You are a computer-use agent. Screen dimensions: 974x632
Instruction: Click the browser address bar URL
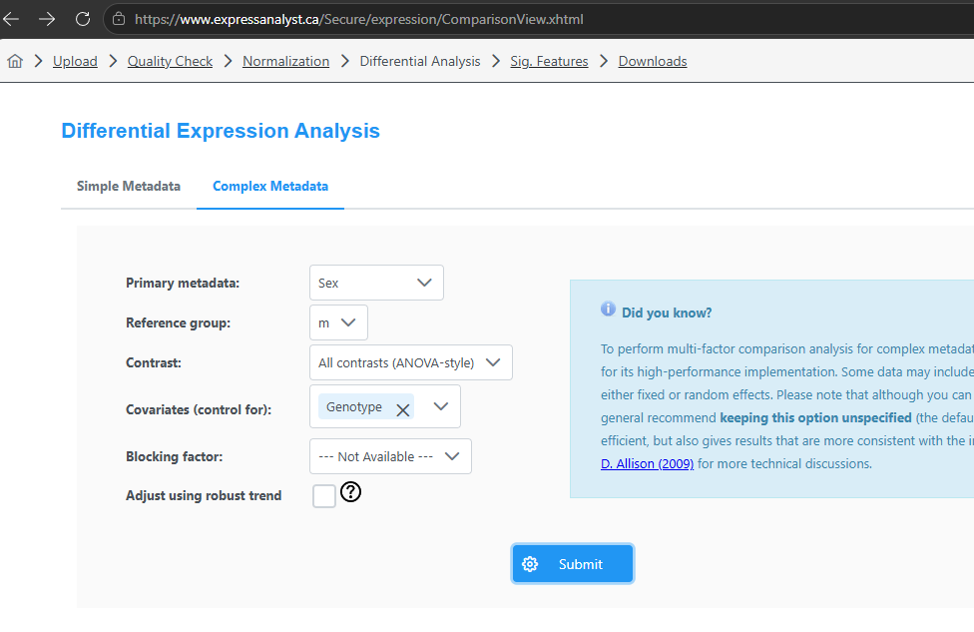[x=359, y=19]
